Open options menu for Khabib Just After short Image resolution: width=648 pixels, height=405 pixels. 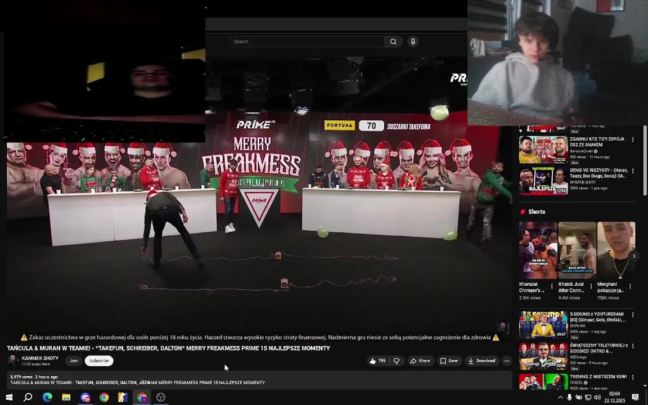coord(591,286)
